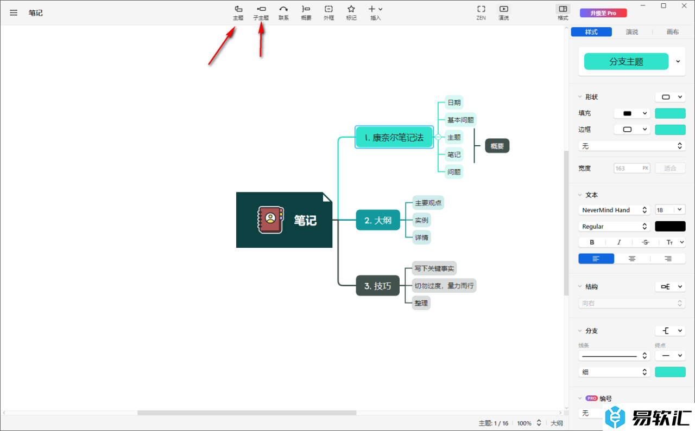Open the shape type dropdown

pos(670,97)
